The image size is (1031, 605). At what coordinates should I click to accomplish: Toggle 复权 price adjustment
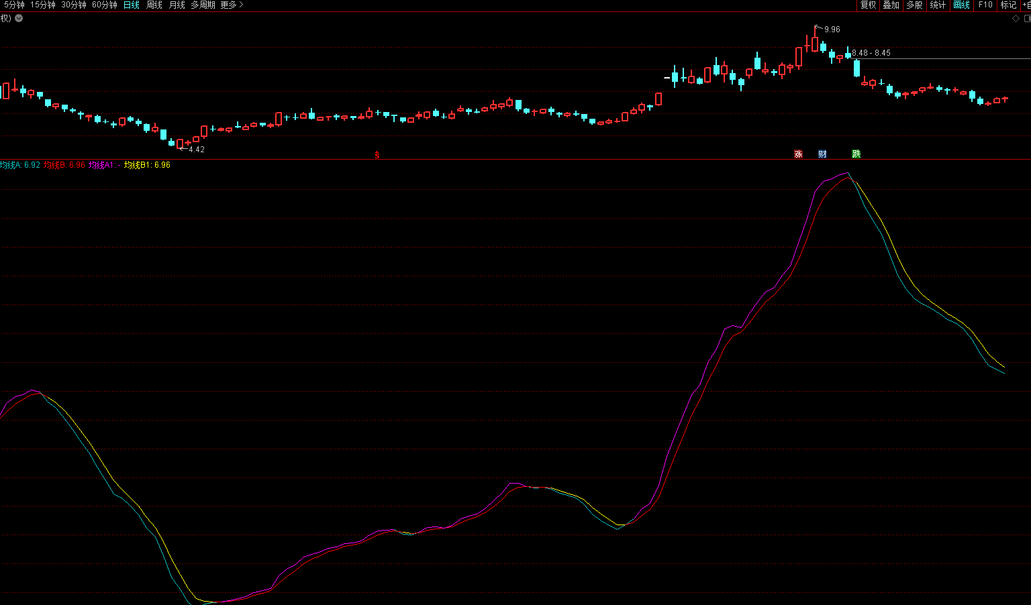coord(868,5)
